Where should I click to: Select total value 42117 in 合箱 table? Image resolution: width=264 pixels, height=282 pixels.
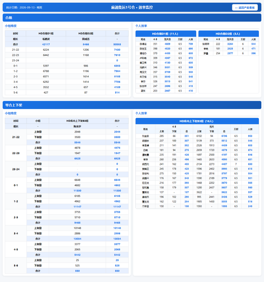tap(46, 45)
